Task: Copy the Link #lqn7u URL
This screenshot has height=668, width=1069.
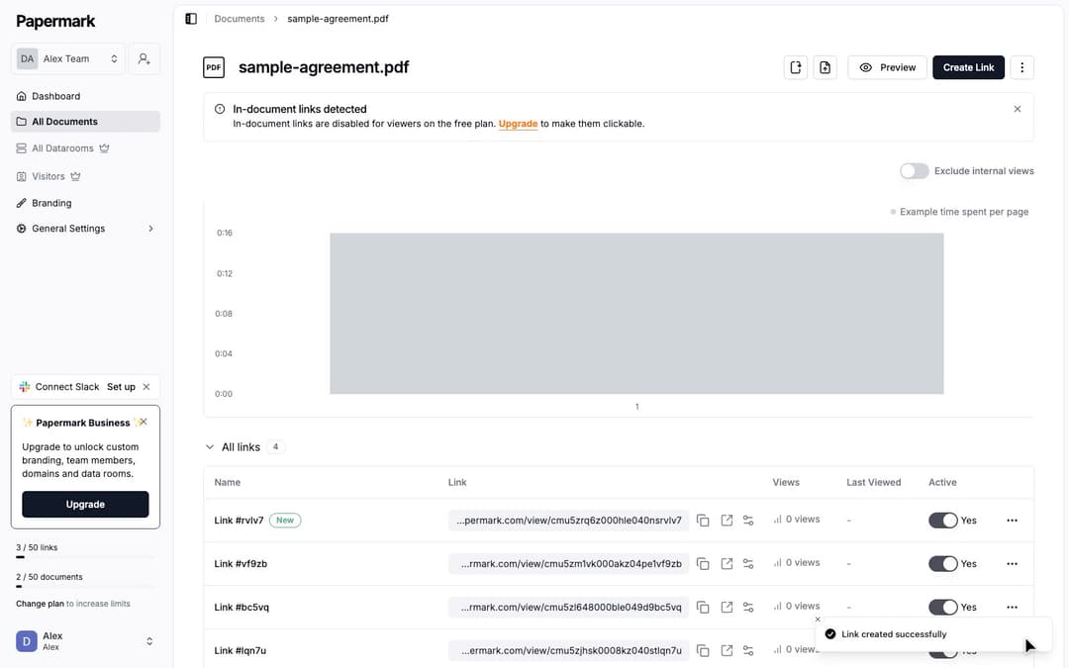Action: [x=703, y=651]
